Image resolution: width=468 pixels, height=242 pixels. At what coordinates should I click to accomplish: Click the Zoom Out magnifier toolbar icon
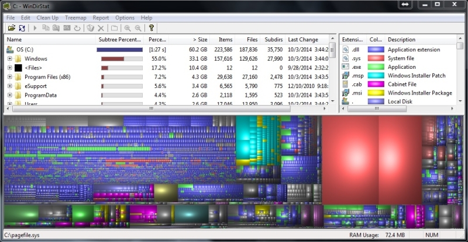tap(138, 28)
